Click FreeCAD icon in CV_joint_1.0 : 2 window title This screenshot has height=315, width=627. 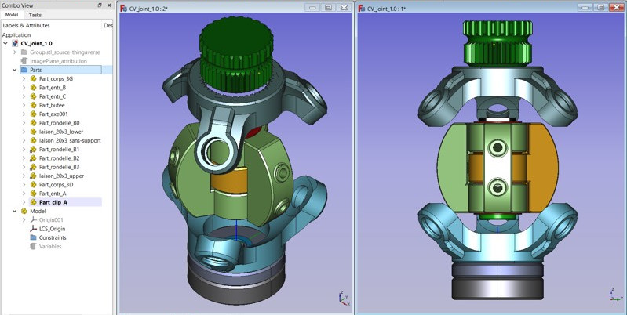coord(123,8)
